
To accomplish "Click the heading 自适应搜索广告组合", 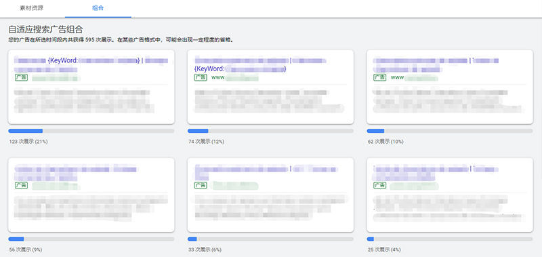I will coord(45,29).
